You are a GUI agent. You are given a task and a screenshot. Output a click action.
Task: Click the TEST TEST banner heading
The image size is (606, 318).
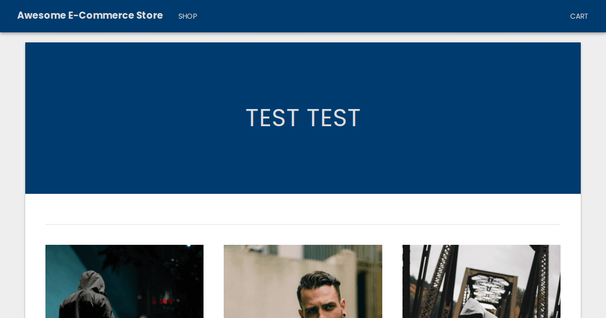(303, 118)
